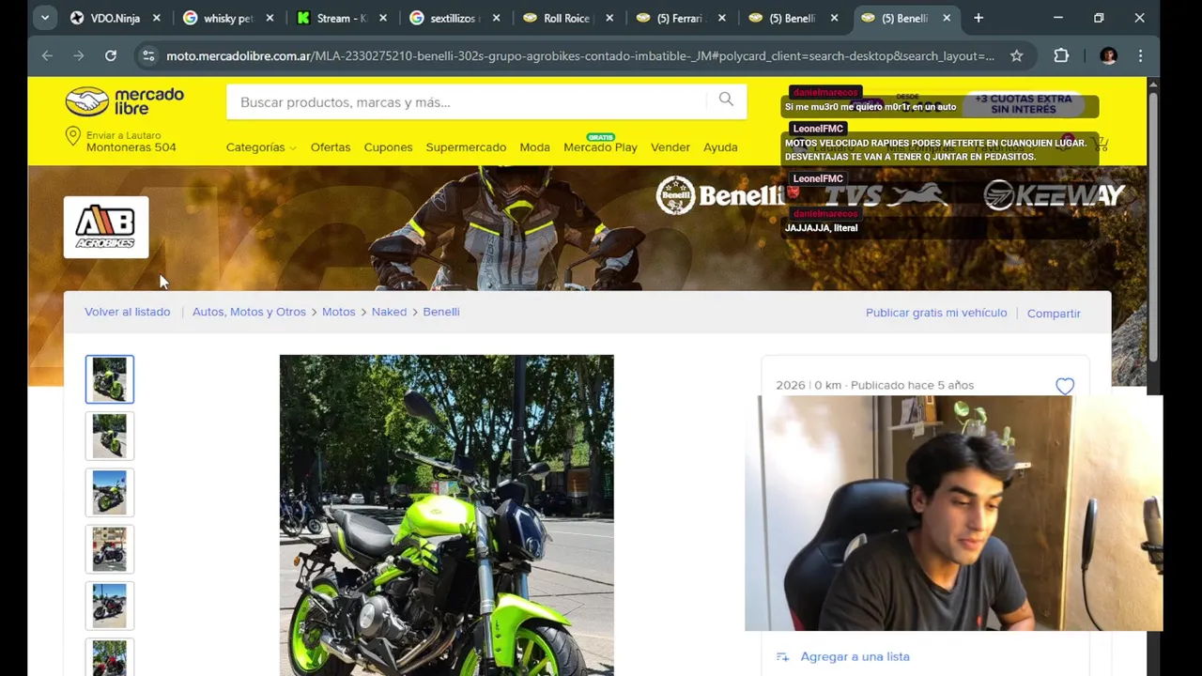Click the address bar URL
The height and width of the screenshot is (676, 1202).
579,56
